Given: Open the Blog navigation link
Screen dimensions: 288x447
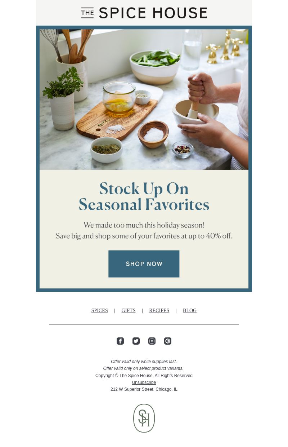Looking at the screenshot, I should (x=190, y=311).
